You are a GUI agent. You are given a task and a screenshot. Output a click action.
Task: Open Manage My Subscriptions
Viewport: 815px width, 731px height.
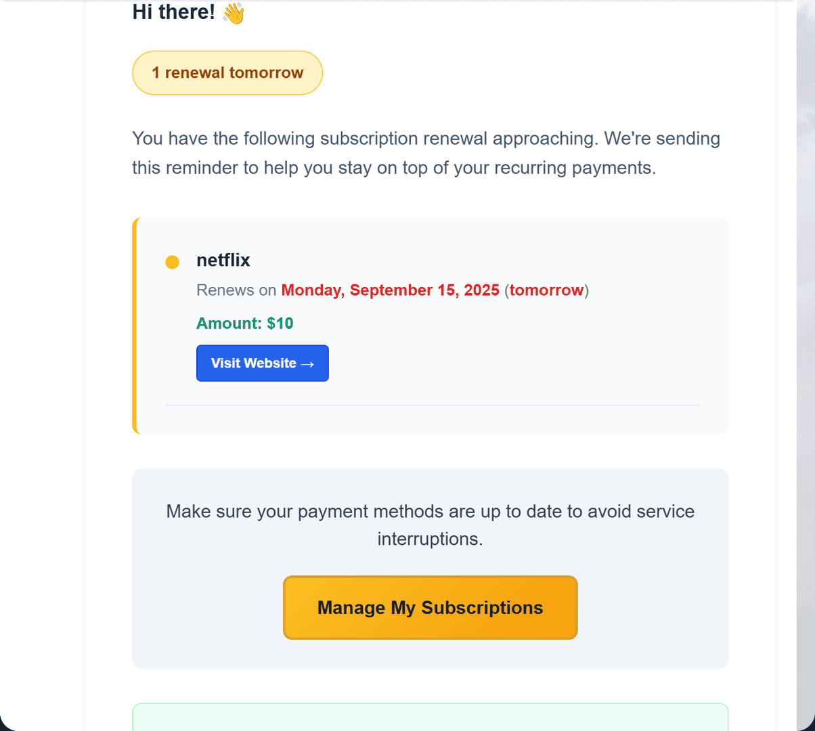point(430,607)
